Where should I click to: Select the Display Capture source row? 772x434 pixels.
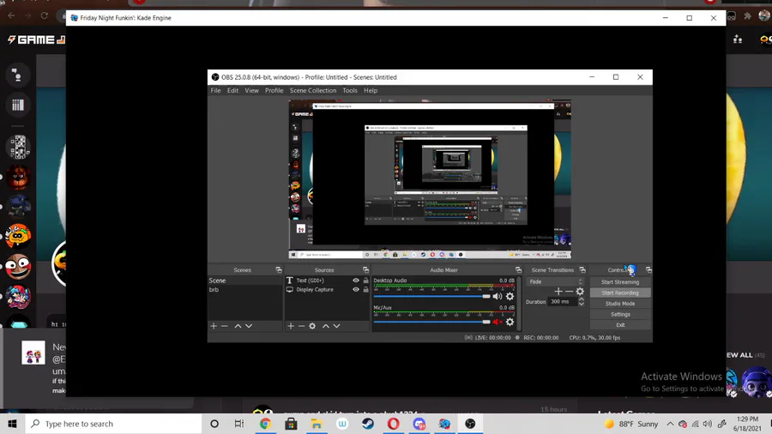tap(327, 290)
